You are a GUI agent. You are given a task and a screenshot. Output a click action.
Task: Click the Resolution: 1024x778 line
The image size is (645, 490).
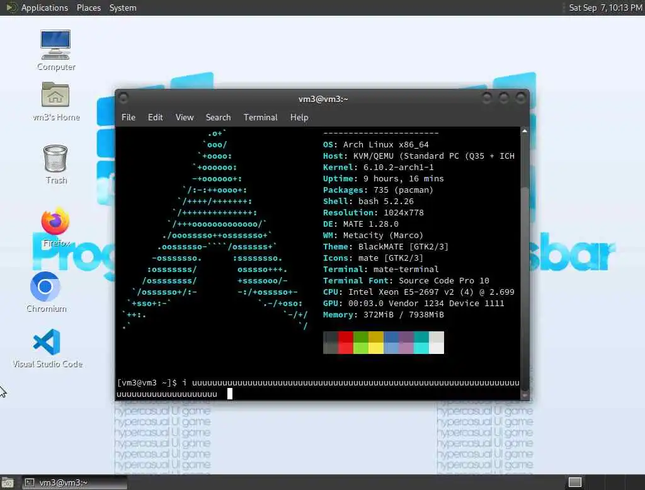(373, 213)
